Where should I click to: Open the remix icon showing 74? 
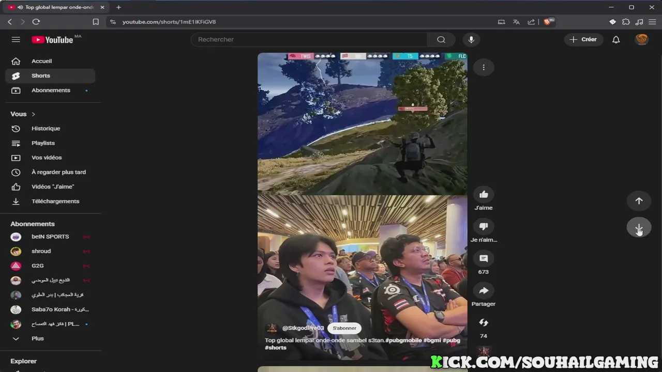click(484, 323)
